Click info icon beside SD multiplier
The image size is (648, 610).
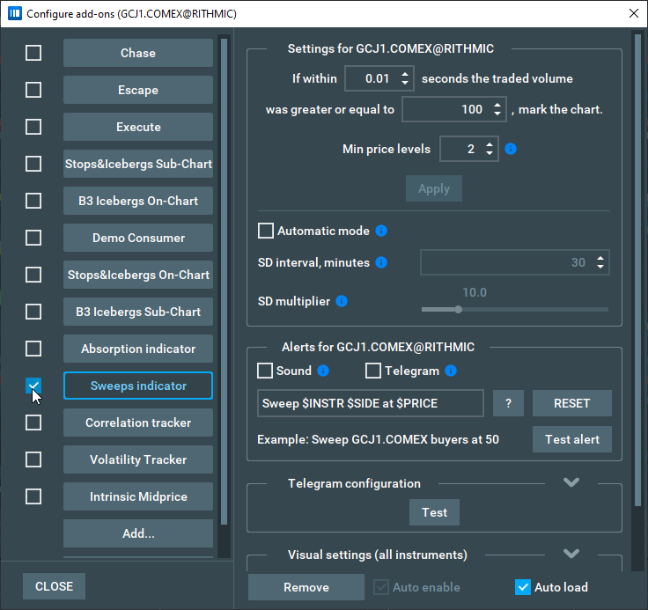point(342,301)
